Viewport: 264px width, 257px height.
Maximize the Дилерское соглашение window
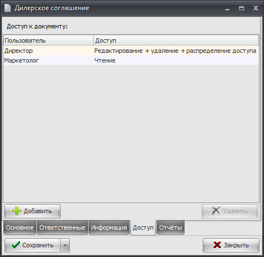(241, 8)
